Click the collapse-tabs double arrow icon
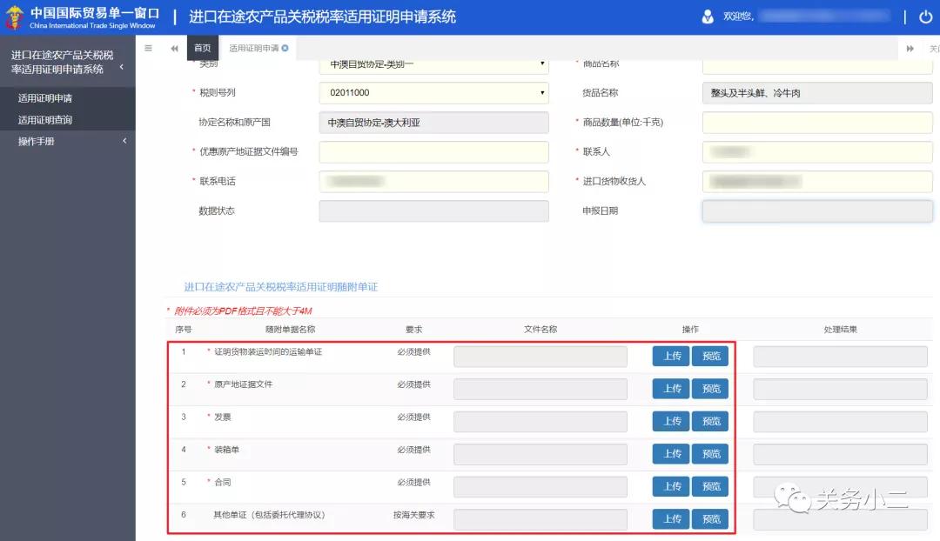 [174, 48]
